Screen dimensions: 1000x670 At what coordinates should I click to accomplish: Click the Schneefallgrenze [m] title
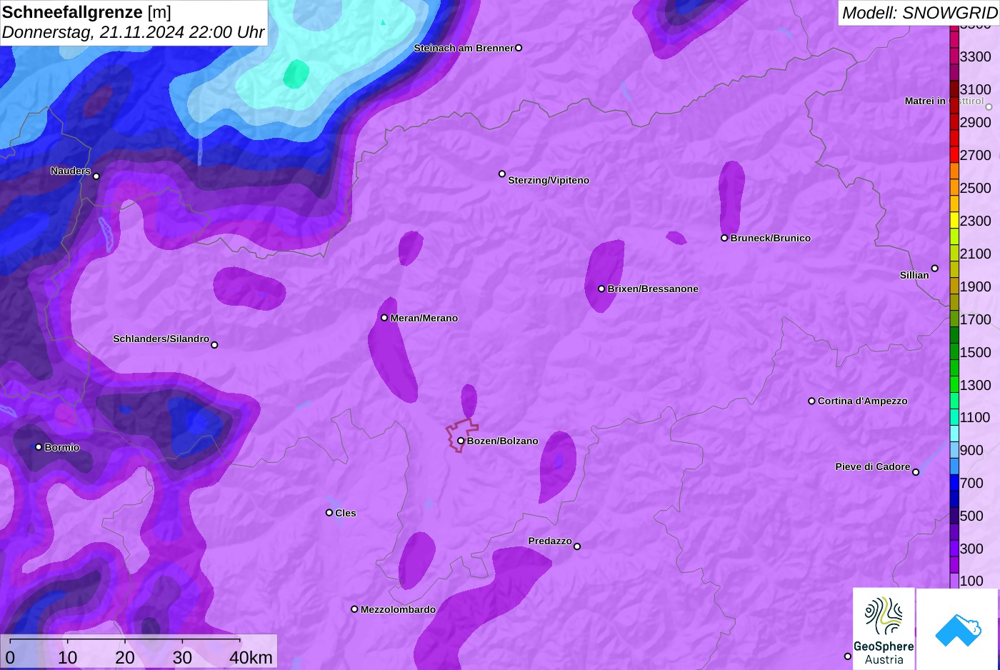86,12
